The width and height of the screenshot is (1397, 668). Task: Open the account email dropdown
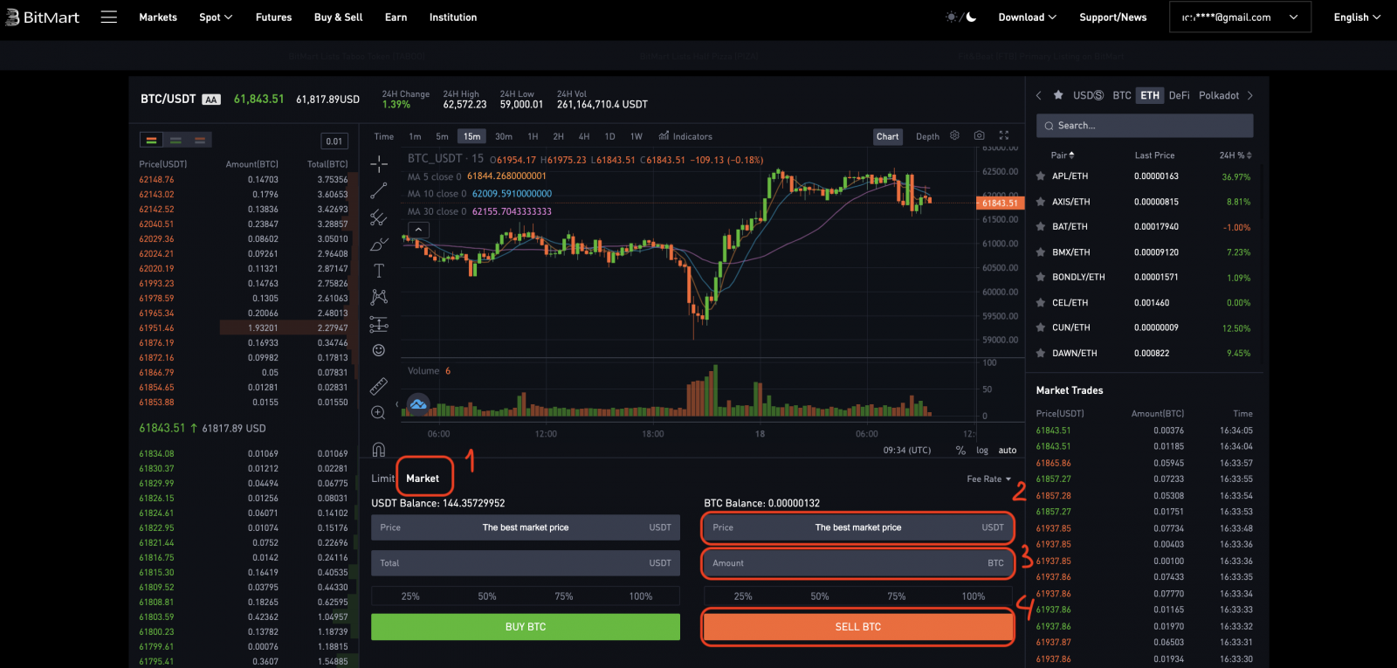[1240, 17]
